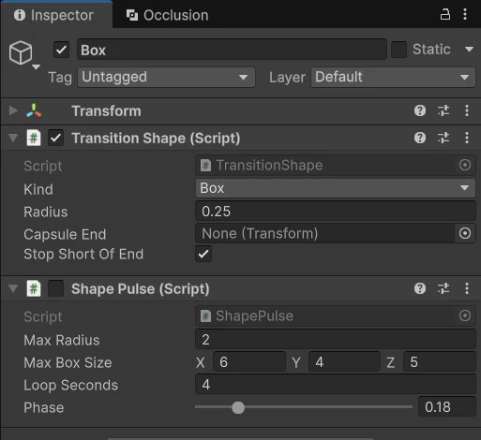Click the Loop Seconds label

[x=71, y=385]
